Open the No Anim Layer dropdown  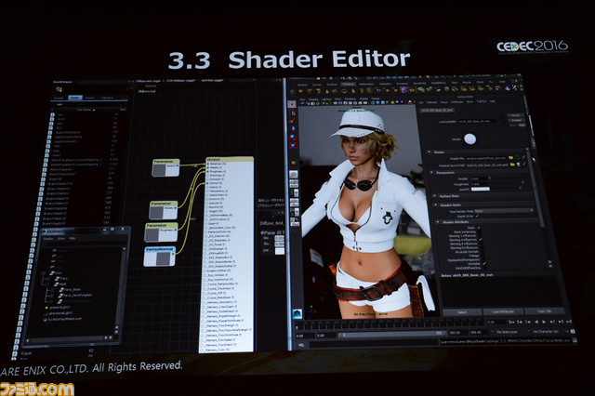(x=508, y=332)
